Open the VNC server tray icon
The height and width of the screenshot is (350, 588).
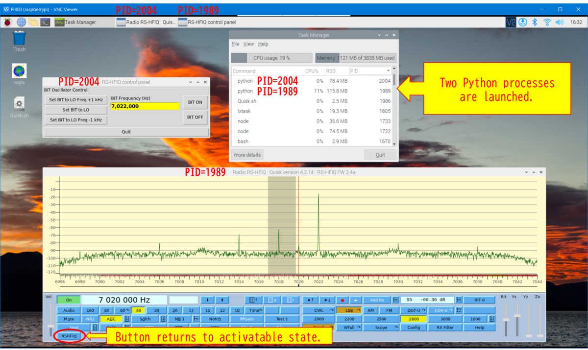point(511,22)
